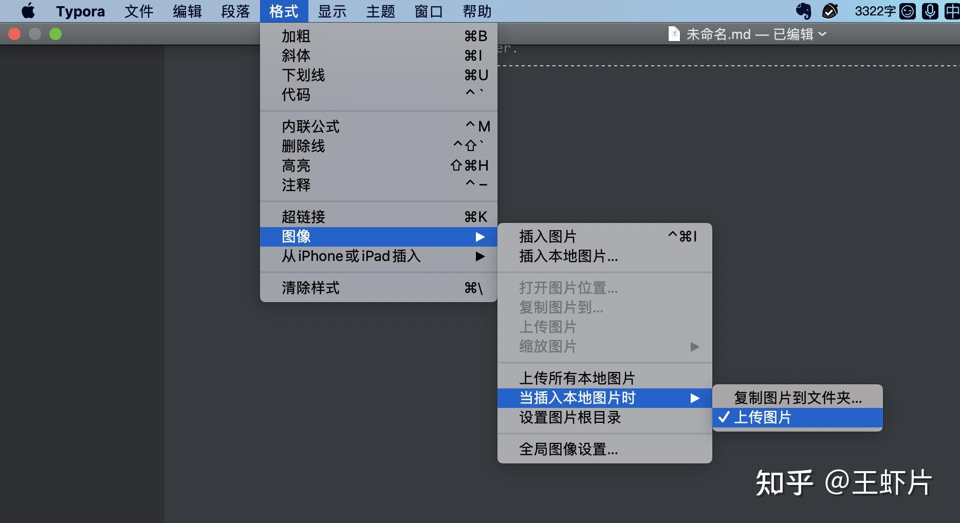Click the dictation microphone menu bar icon
The width and height of the screenshot is (960, 523).
(930, 10)
